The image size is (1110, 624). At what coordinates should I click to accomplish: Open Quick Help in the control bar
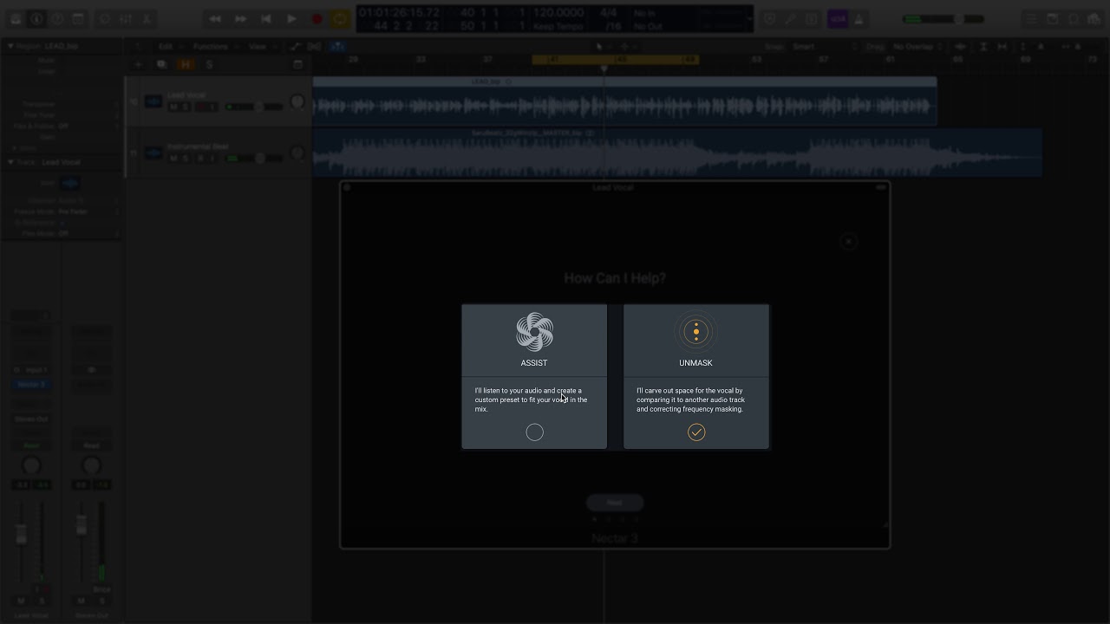(x=57, y=19)
